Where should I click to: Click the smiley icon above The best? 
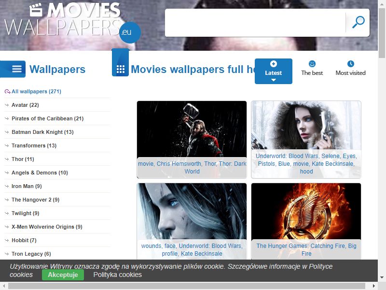[312, 64]
